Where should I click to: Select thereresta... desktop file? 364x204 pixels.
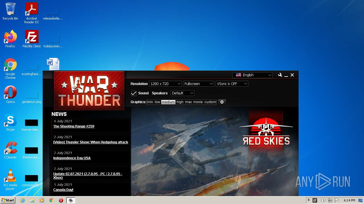(x=32, y=152)
